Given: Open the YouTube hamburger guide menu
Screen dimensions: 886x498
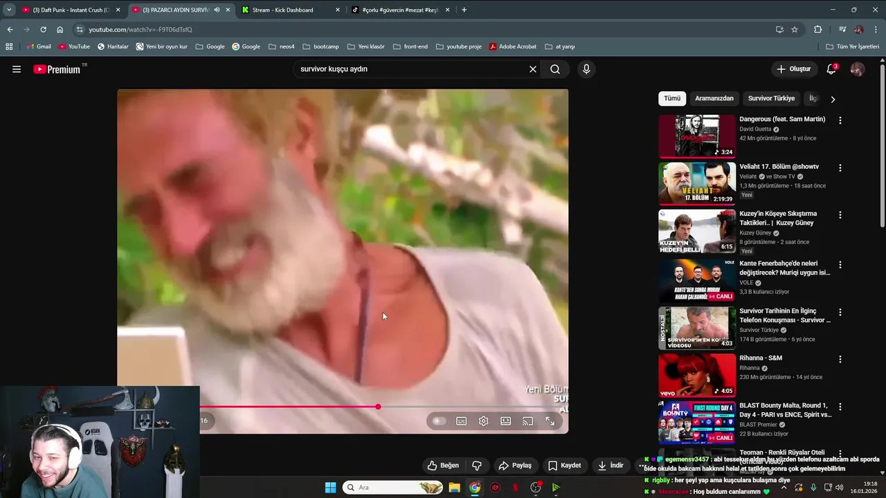Looking at the screenshot, I should (x=17, y=69).
